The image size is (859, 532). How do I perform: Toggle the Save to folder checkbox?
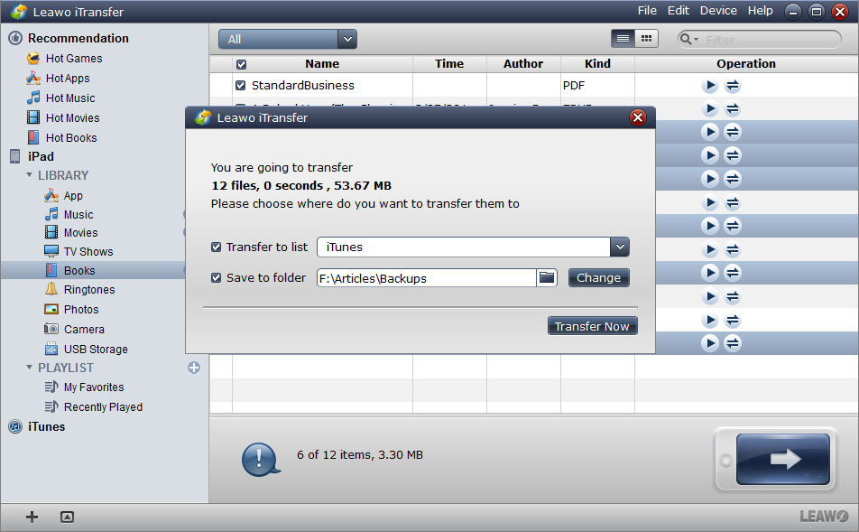(x=216, y=278)
